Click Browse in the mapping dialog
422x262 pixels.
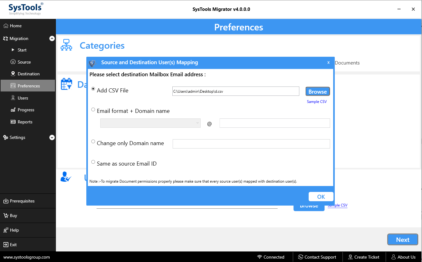point(318,91)
